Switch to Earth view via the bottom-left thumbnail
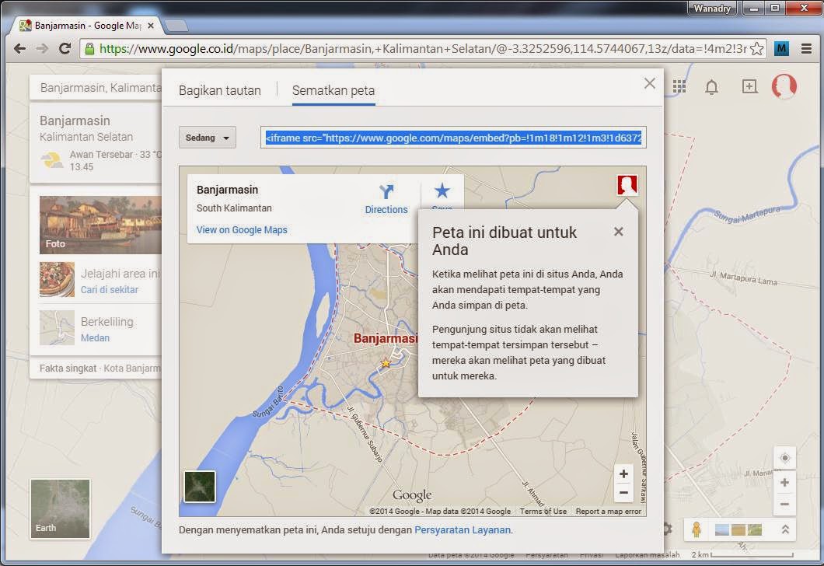The height and width of the screenshot is (566, 824). coord(60,508)
